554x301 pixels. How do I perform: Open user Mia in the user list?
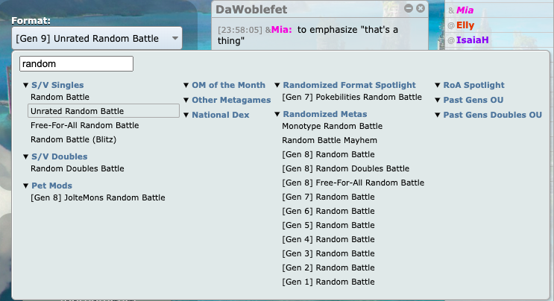465,10
